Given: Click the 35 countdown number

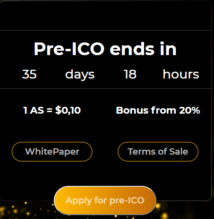Looking at the screenshot, I should (x=29, y=74).
